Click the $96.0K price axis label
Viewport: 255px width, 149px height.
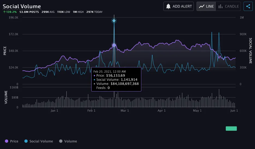(x=14, y=17)
